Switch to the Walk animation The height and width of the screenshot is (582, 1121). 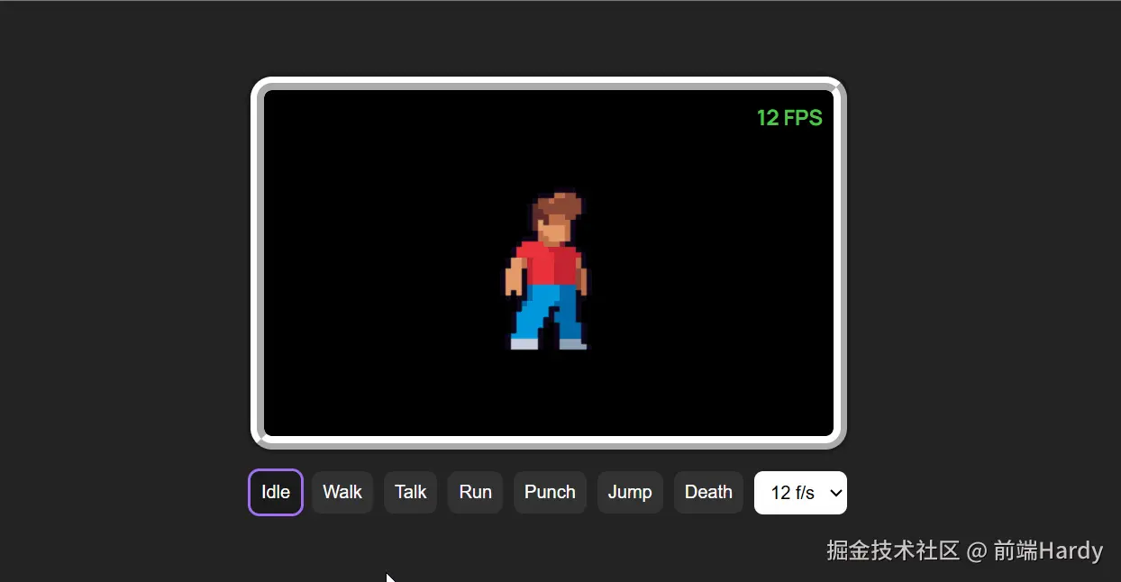342,492
